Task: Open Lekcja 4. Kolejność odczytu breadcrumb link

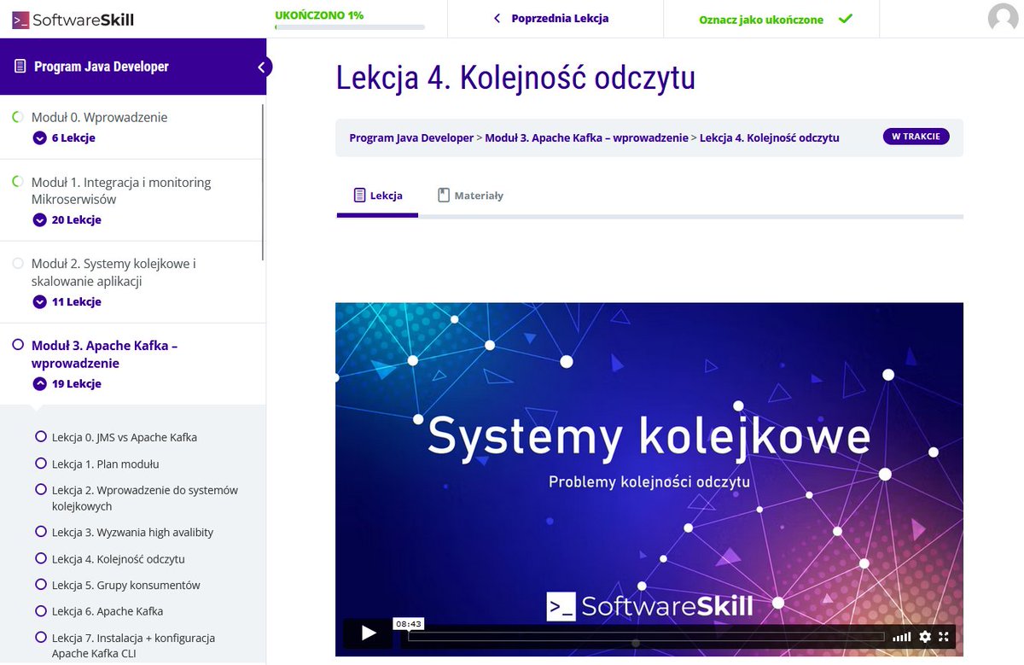Action: point(770,138)
